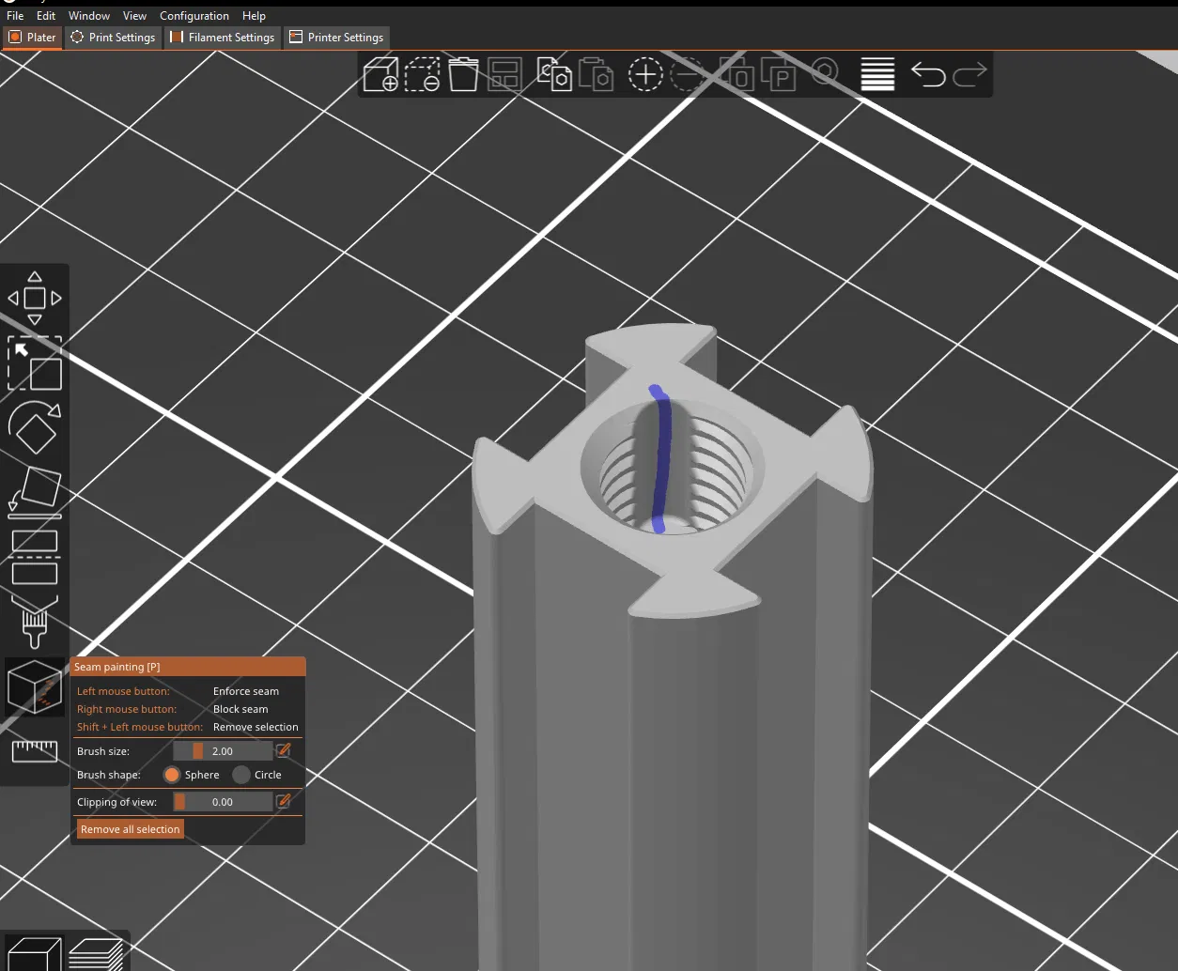Image resolution: width=1178 pixels, height=971 pixels.
Task: Open the View menu
Action: (x=134, y=16)
